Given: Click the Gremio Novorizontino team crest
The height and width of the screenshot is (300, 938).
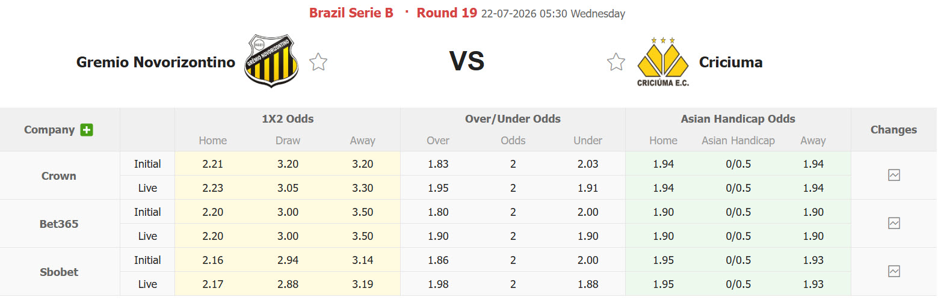Looking at the screenshot, I should (271, 61).
